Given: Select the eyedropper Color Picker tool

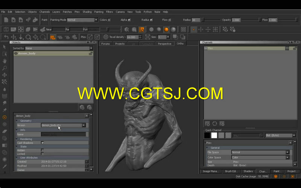Looking at the screenshot, I should 5,166.
